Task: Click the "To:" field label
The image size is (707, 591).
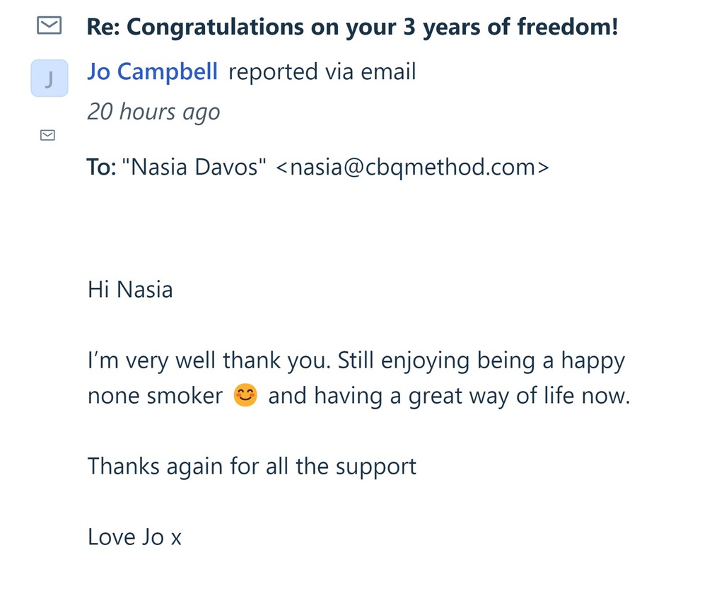Action: pos(101,168)
